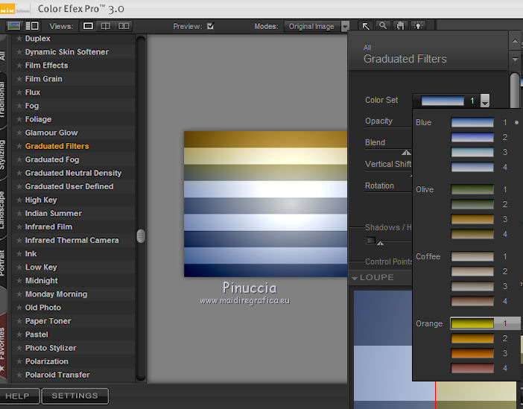The image size is (523, 409).
Task: Open the Modes dropdown arrow
Action: point(346,26)
